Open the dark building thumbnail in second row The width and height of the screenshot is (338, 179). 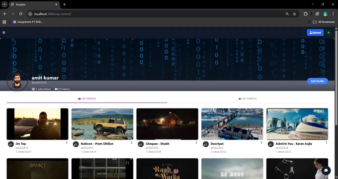pyautogui.click(x=102, y=169)
